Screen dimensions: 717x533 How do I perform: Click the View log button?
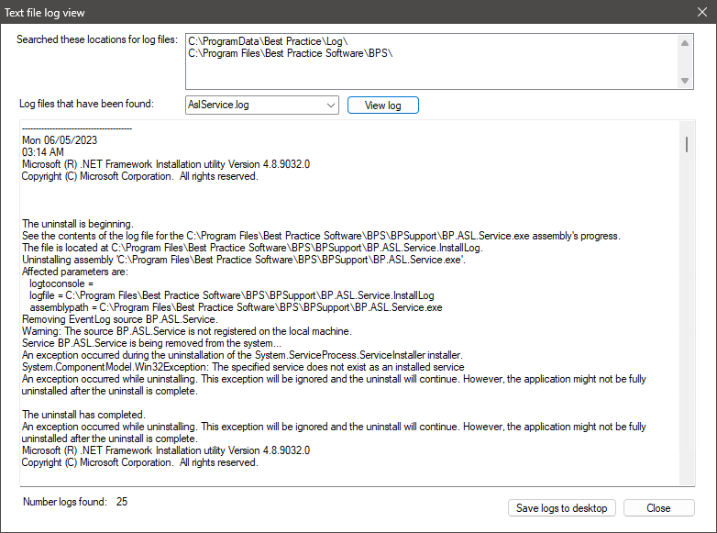tap(382, 105)
